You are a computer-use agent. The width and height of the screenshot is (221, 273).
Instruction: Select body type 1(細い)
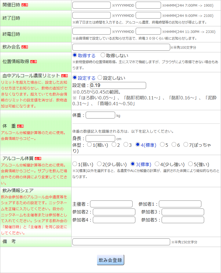pos(89,145)
